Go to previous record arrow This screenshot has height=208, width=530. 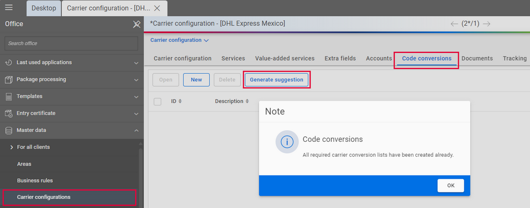[x=454, y=24]
